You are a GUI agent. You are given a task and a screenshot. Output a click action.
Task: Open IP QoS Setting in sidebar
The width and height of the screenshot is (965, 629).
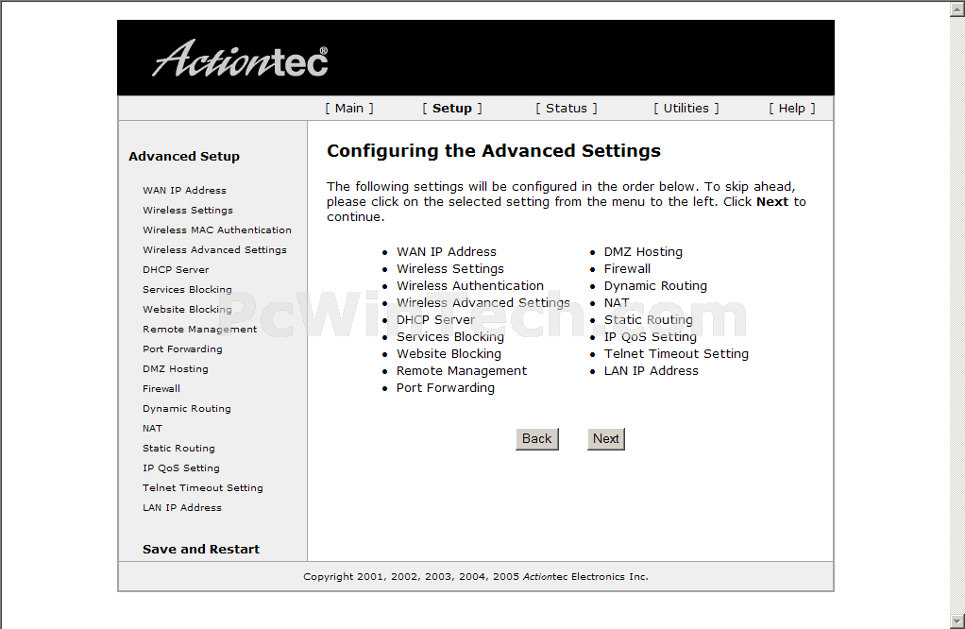(x=181, y=467)
